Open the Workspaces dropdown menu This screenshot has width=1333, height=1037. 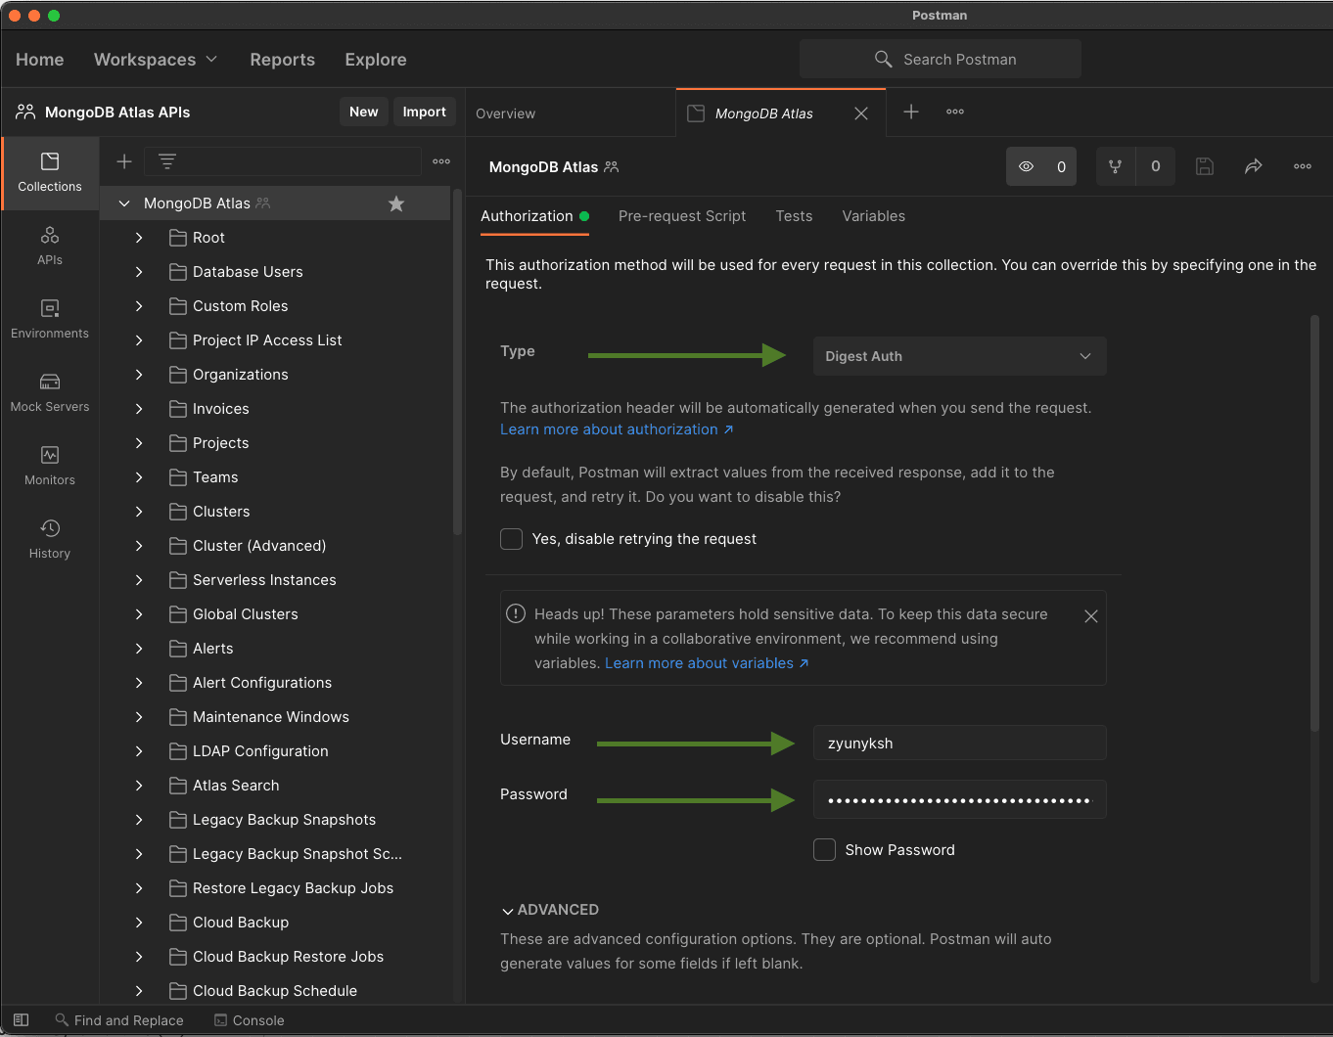(156, 60)
